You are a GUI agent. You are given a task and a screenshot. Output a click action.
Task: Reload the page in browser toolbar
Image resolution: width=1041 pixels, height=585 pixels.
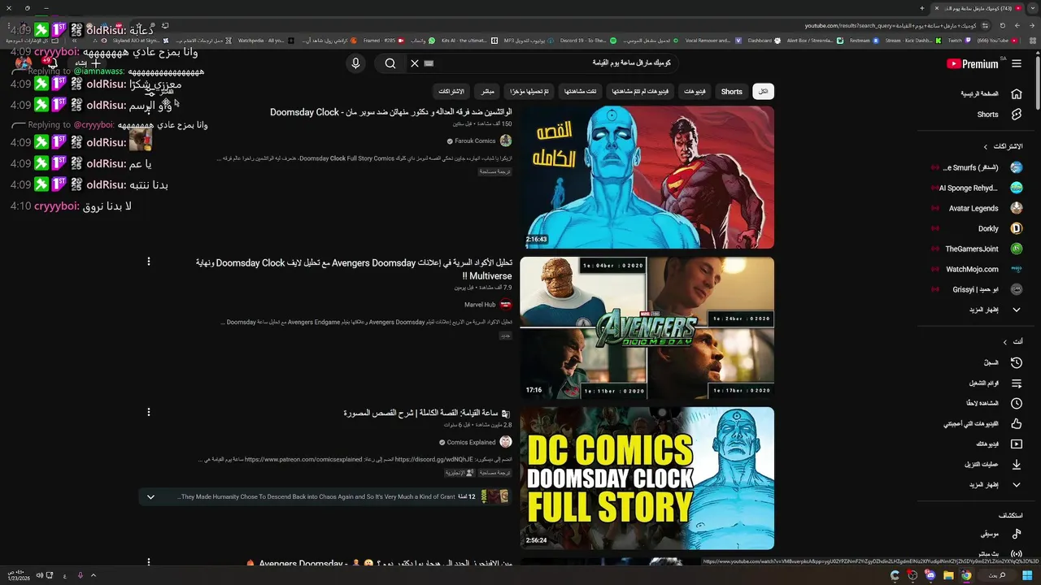tap(1002, 25)
